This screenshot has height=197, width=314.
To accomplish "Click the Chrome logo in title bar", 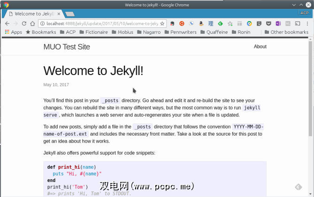I will (6, 5).
